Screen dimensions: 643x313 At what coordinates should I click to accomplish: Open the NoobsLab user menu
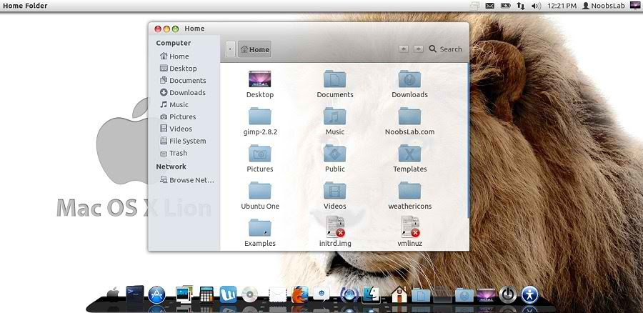(604, 6)
